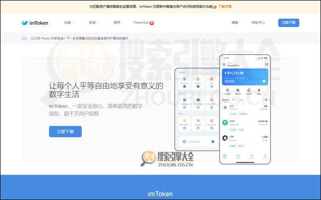Select the Tokens tab in phone mockup
The width and height of the screenshot is (321, 200).
pos(225,100)
